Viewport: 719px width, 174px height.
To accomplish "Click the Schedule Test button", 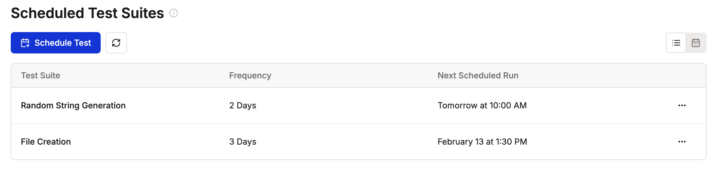I will coord(56,43).
